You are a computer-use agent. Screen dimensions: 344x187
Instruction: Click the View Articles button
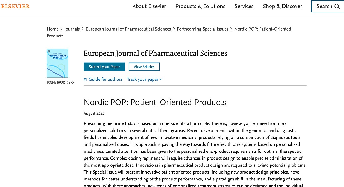pyautogui.click(x=144, y=67)
